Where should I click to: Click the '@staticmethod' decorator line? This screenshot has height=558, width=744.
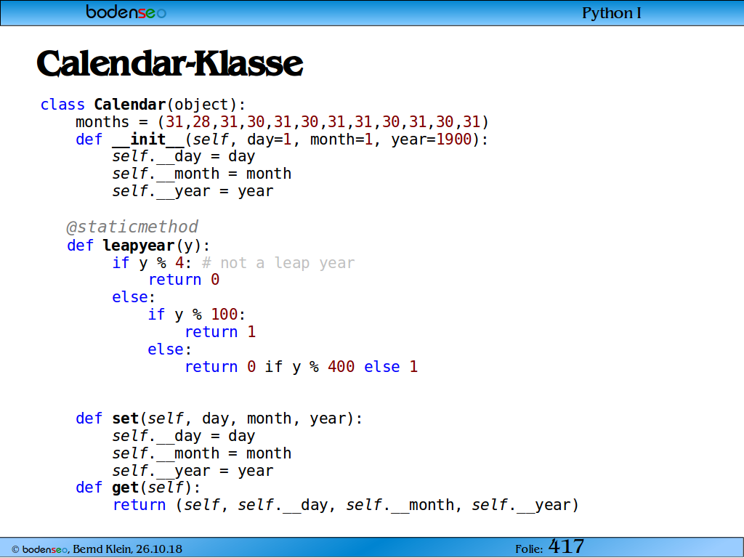coord(132,227)
